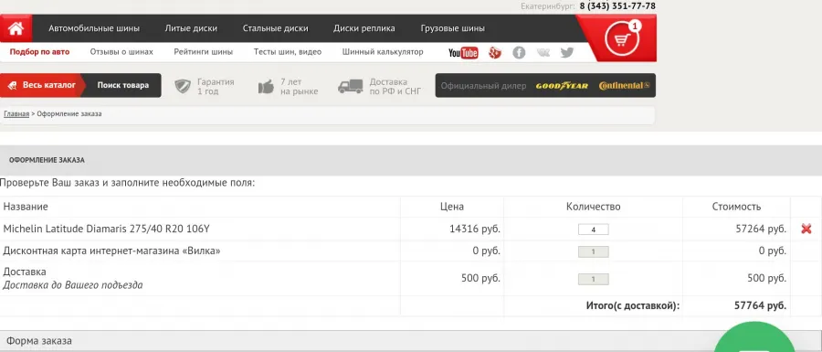Image resolution: width=822 pixels, height=352 pixels.
Task: Click the Количество column header
Action: click(x=594, y=207)
